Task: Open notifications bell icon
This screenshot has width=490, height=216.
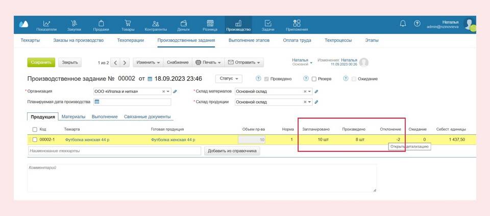Action: pos(403,23)
